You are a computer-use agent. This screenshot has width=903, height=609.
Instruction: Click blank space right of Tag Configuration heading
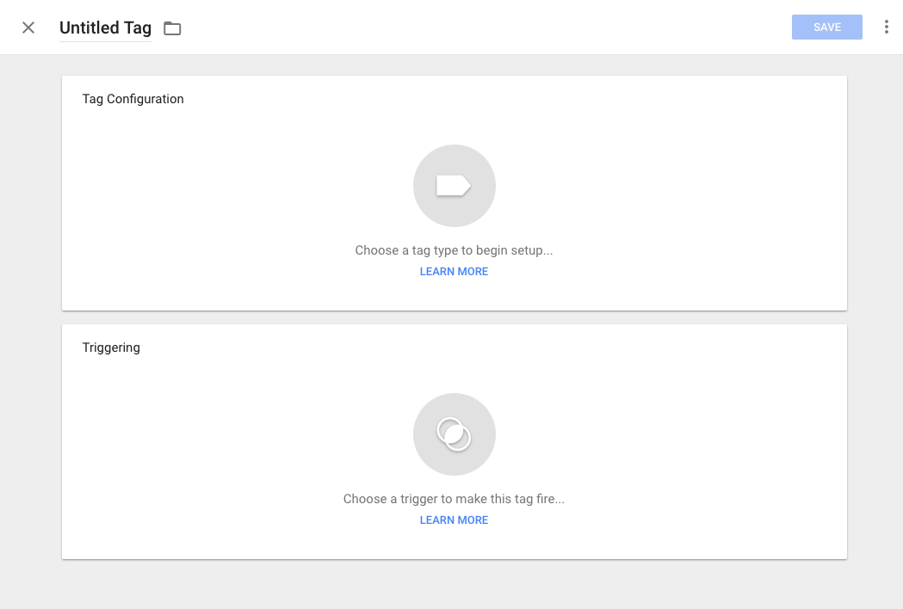point(516,99)
